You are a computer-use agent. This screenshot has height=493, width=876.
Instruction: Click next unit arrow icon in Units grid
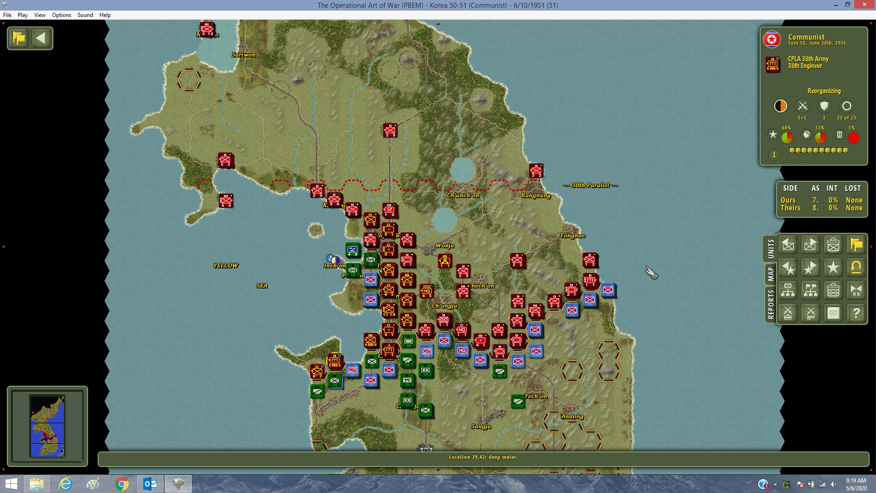[x=810, y=245]
